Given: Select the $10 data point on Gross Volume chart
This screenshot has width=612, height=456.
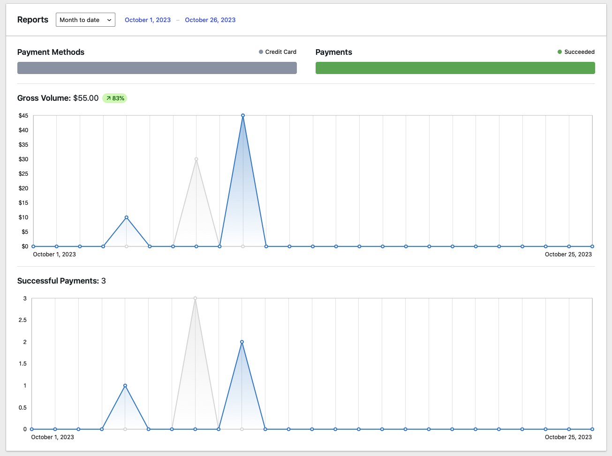Looking at the screenshot, I should (x=126, y=217).
